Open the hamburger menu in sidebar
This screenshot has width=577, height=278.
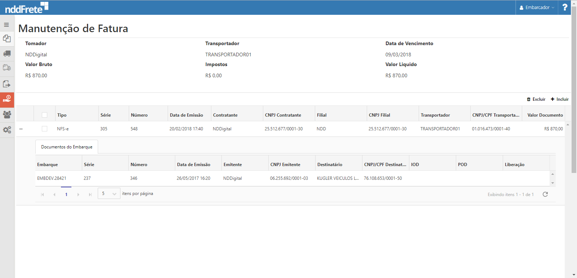[6, 25]
